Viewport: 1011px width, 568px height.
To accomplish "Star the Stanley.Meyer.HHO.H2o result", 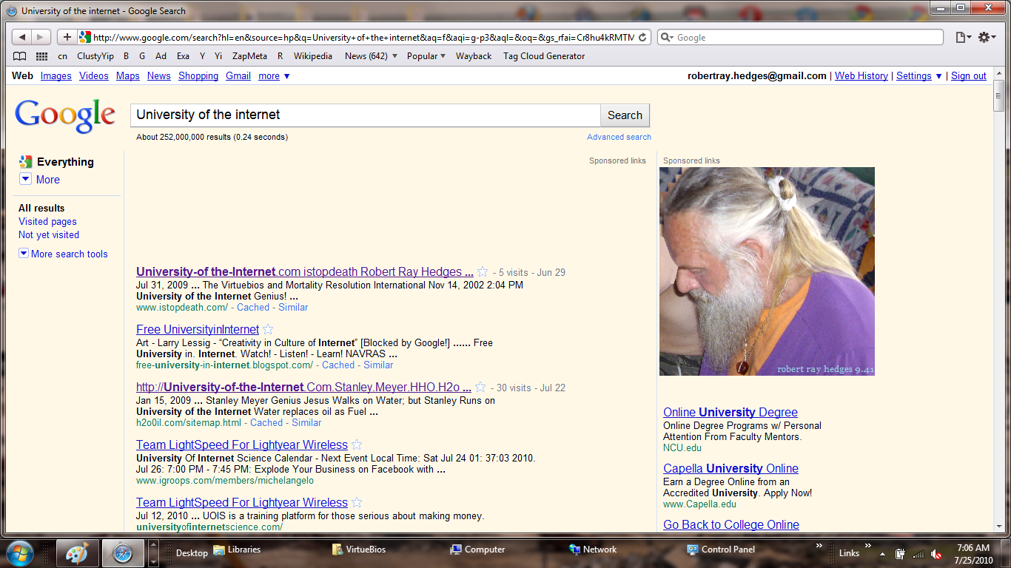I will click(480, 387).
